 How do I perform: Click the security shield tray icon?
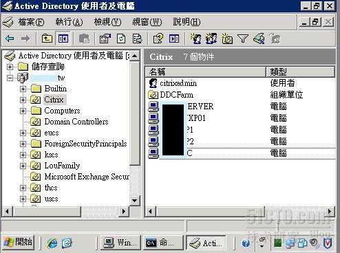pyautogui.click(x=328, y=243)
